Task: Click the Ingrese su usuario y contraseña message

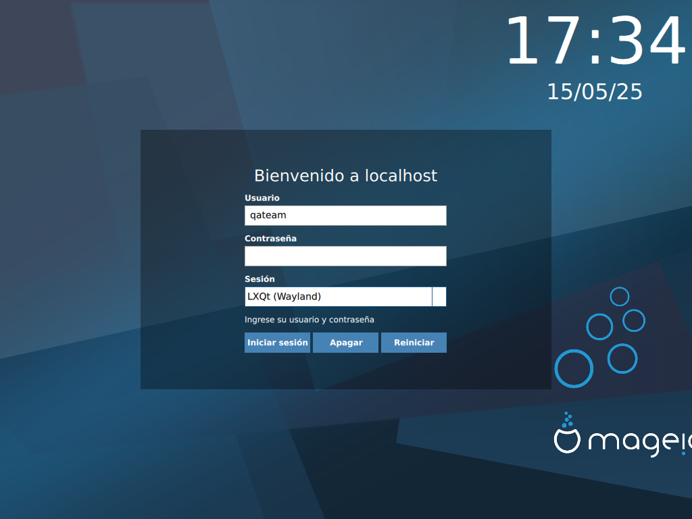Action: [309, 320]
